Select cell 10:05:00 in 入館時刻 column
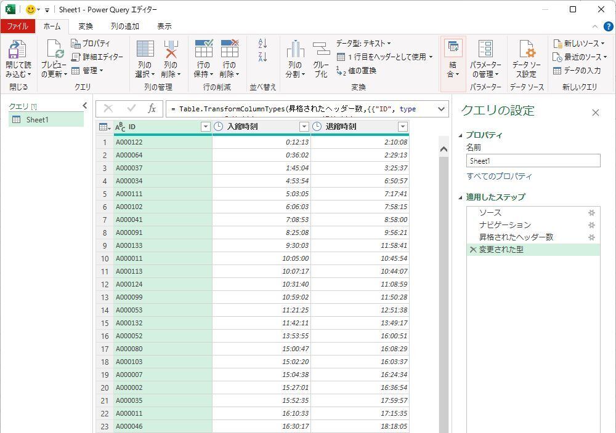Viewport: 616px width, 433px height. point(261,258)
